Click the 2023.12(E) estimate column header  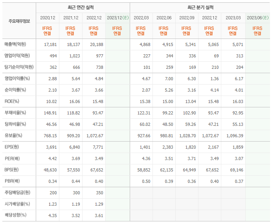118,18
